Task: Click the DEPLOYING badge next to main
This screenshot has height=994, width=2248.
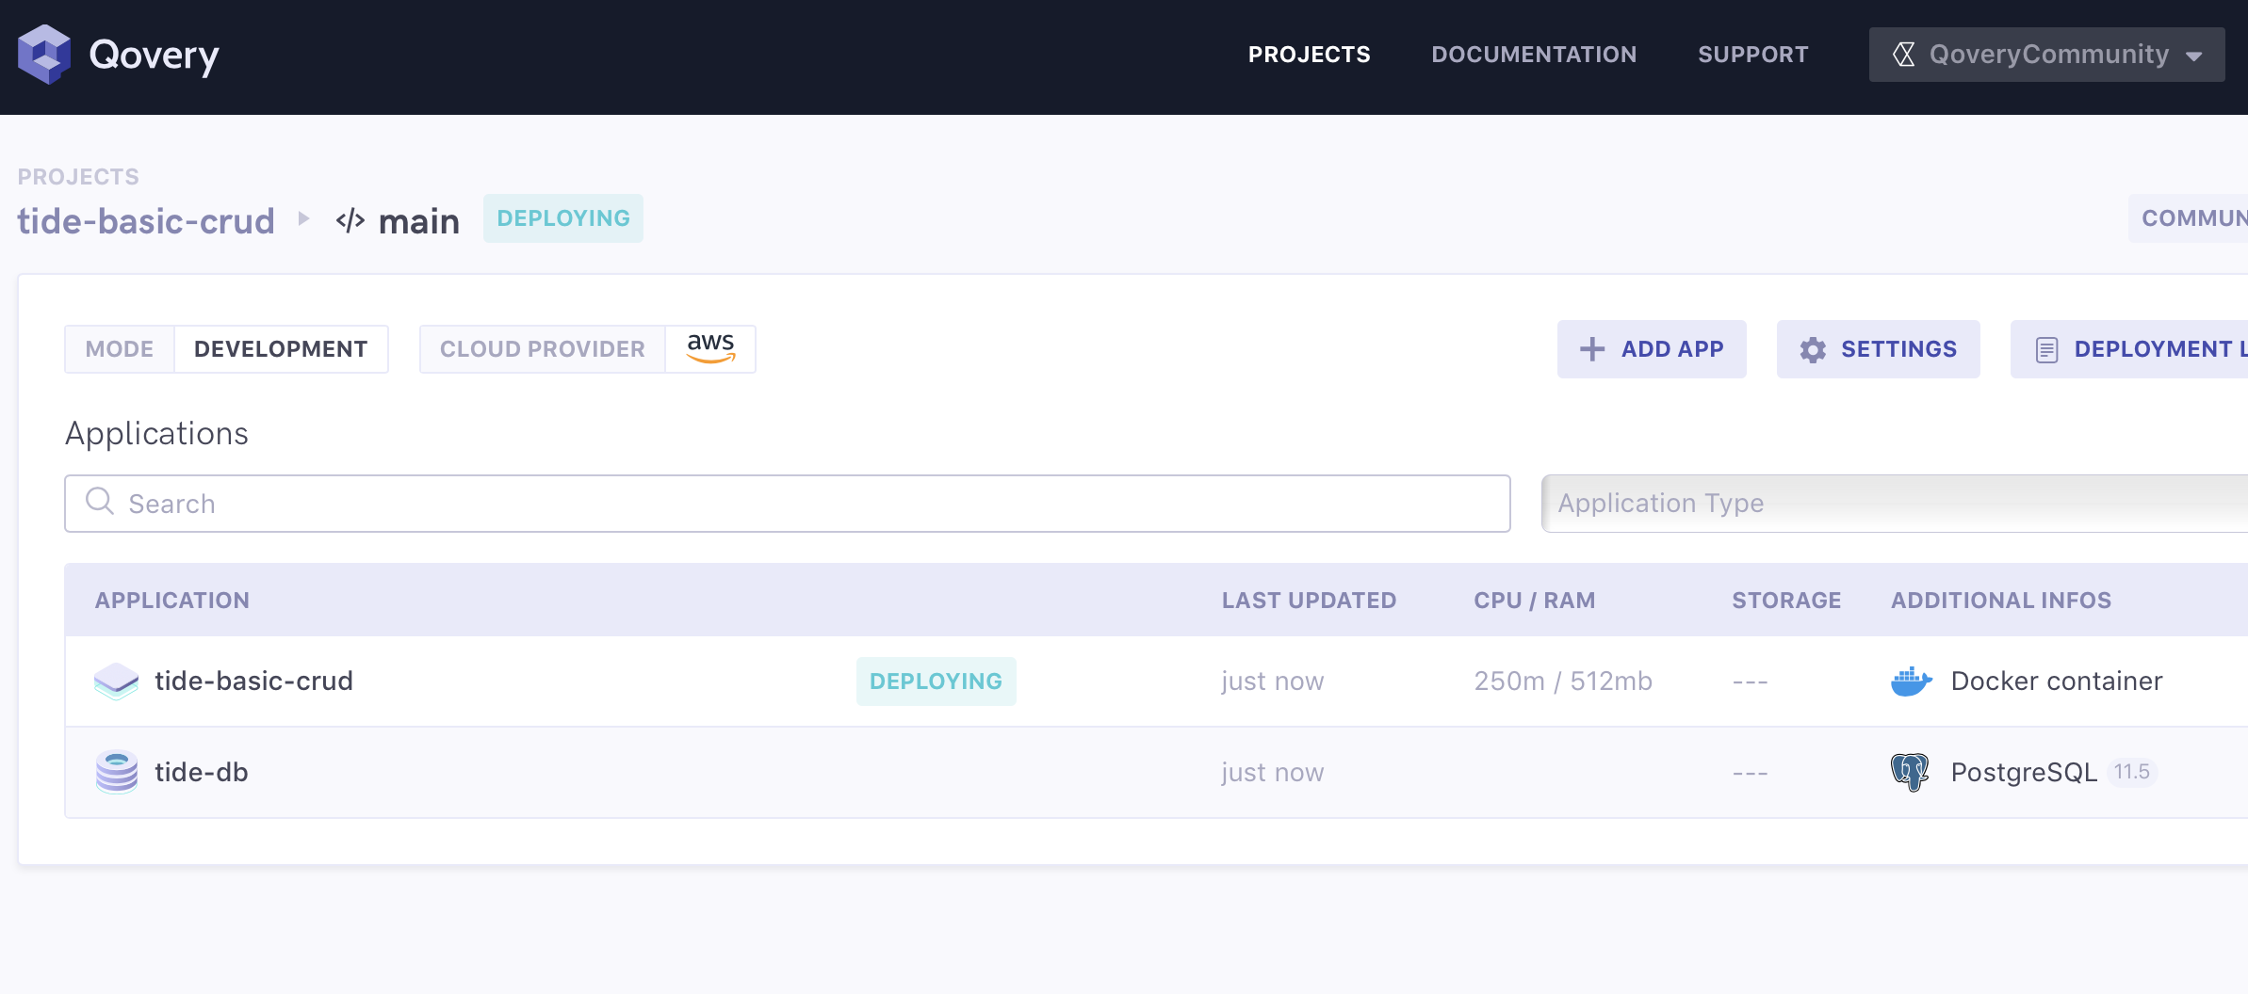Action: tap(563, 218)
